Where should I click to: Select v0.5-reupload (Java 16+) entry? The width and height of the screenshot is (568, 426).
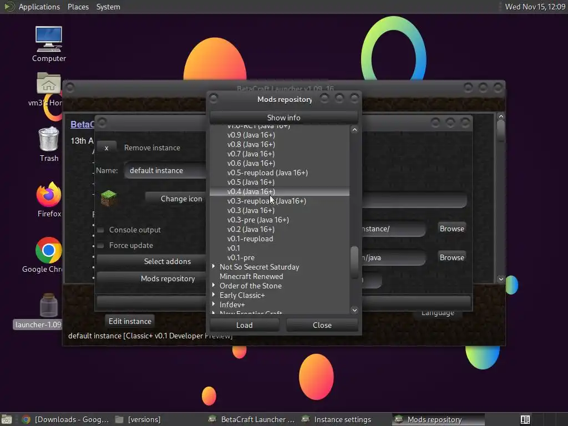[267, 173]
